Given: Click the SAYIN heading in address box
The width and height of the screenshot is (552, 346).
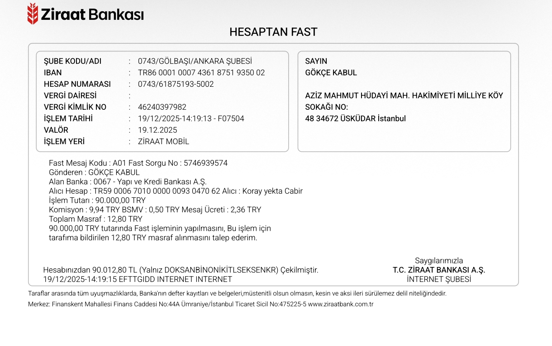Looking at the screenshot, I should [316, 61].
